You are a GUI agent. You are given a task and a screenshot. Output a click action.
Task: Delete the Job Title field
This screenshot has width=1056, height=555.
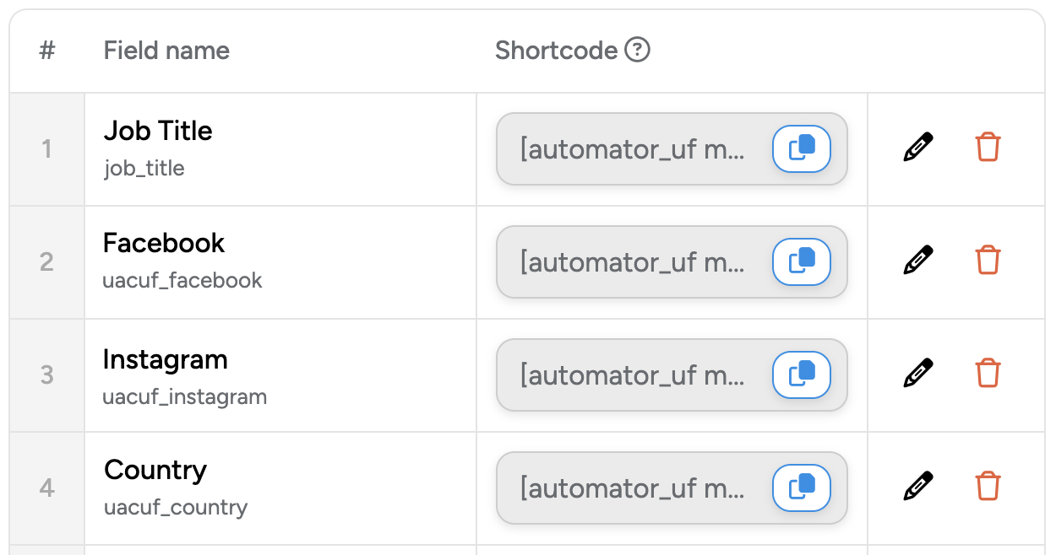(x=988, y=147)
